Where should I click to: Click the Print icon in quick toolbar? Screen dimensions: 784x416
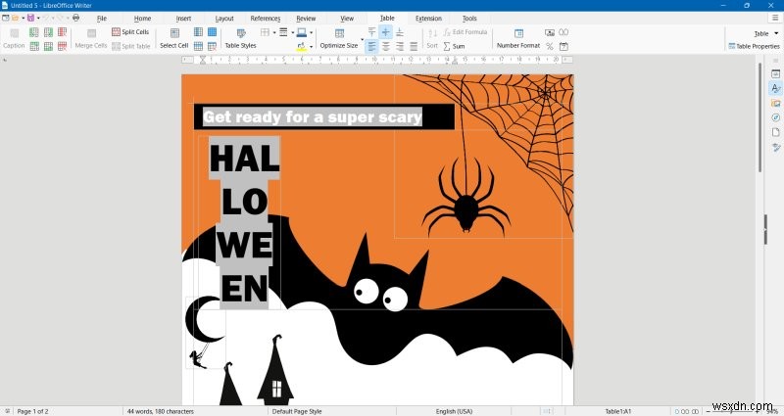click(x=76, y=18)
